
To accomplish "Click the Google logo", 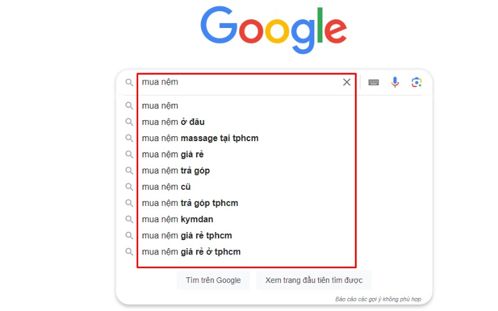I will [273, 30].
